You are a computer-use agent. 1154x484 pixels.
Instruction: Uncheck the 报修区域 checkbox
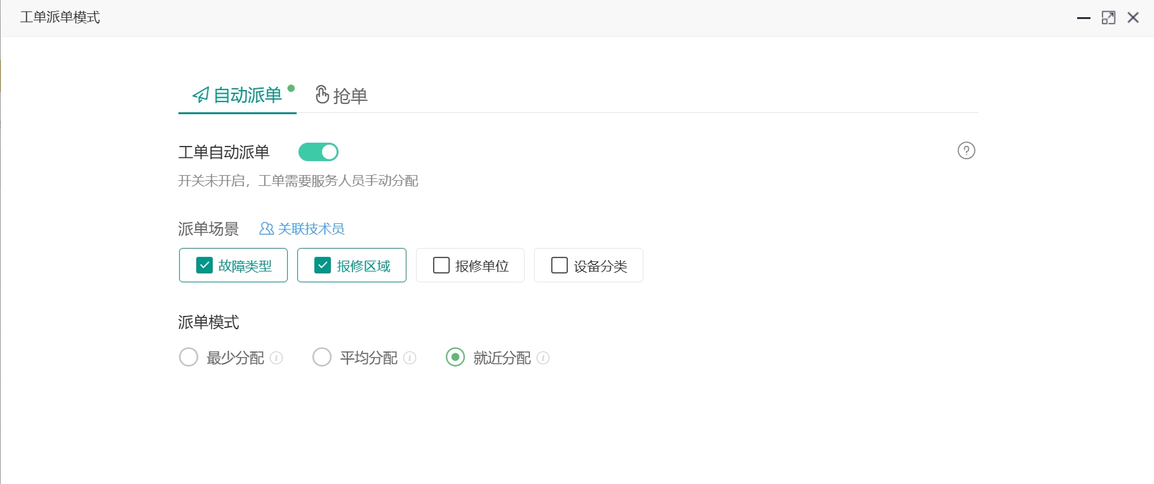323,265
